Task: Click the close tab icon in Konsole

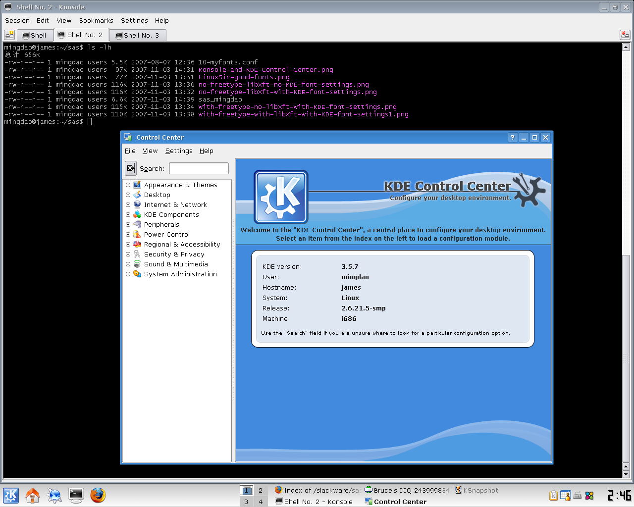Action: (625, 35)
